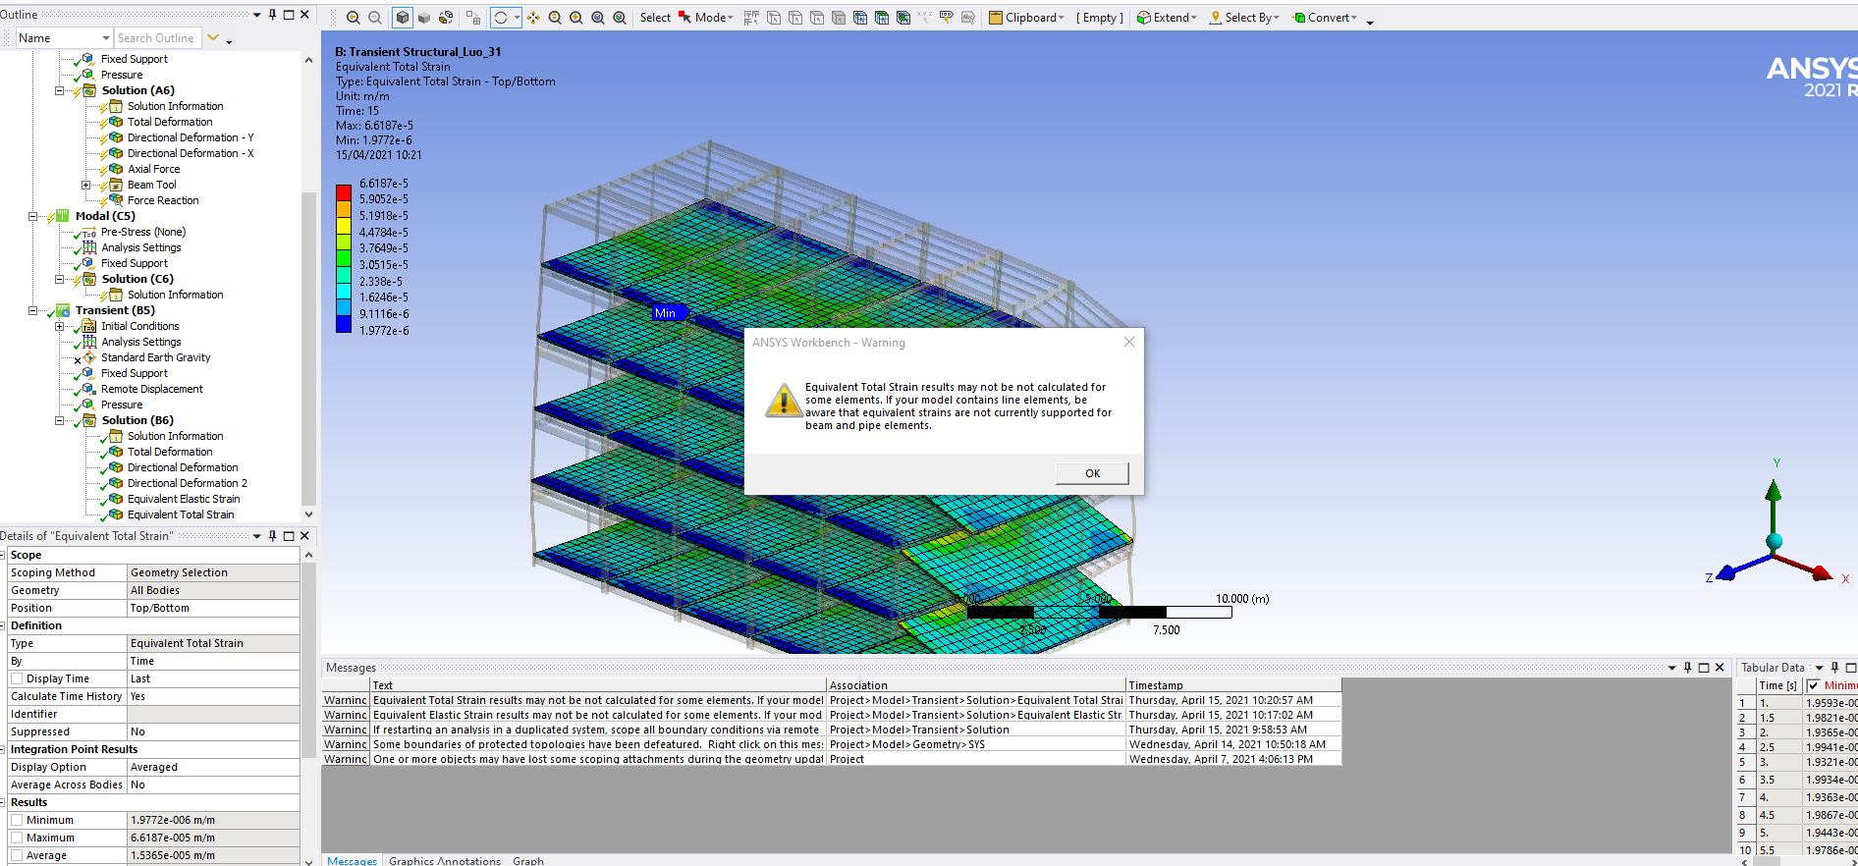
Task: Pin the Messages panel
Action: 1688,668
